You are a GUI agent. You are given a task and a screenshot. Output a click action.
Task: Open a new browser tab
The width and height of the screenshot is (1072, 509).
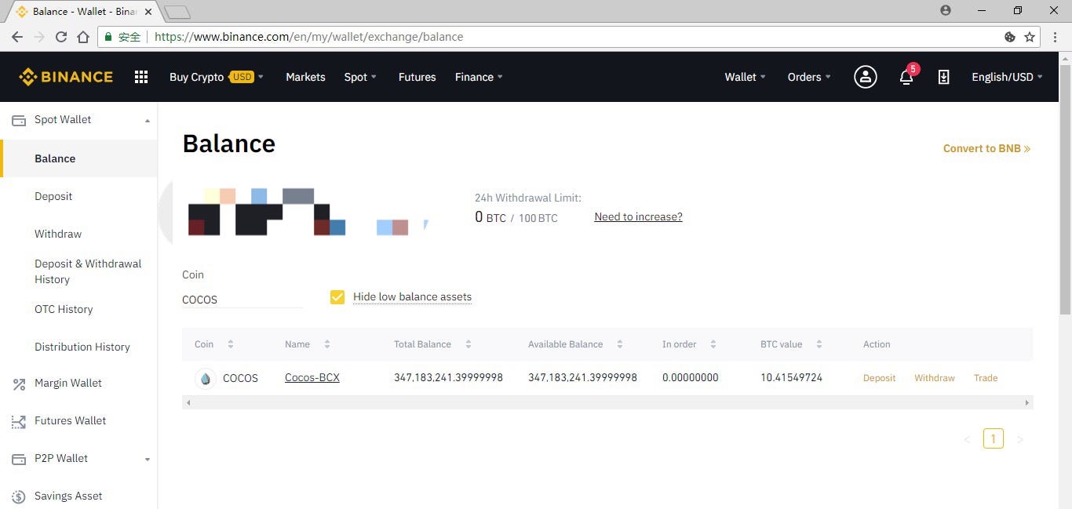178,12
